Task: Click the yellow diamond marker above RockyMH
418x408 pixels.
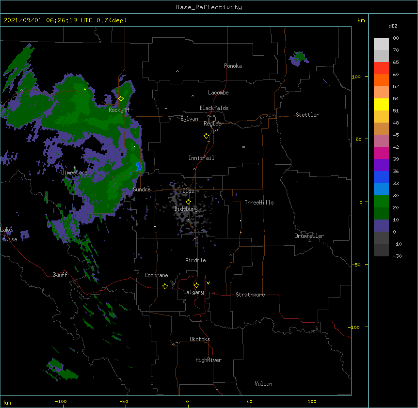Action: tap(121, 99)
